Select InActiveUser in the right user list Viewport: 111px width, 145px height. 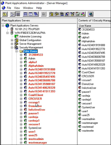(x=89, y=88)
